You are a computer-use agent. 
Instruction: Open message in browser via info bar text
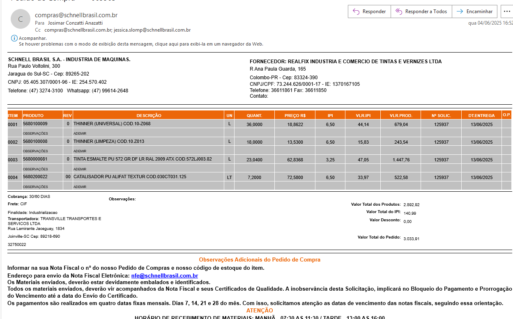pos(141,44)
